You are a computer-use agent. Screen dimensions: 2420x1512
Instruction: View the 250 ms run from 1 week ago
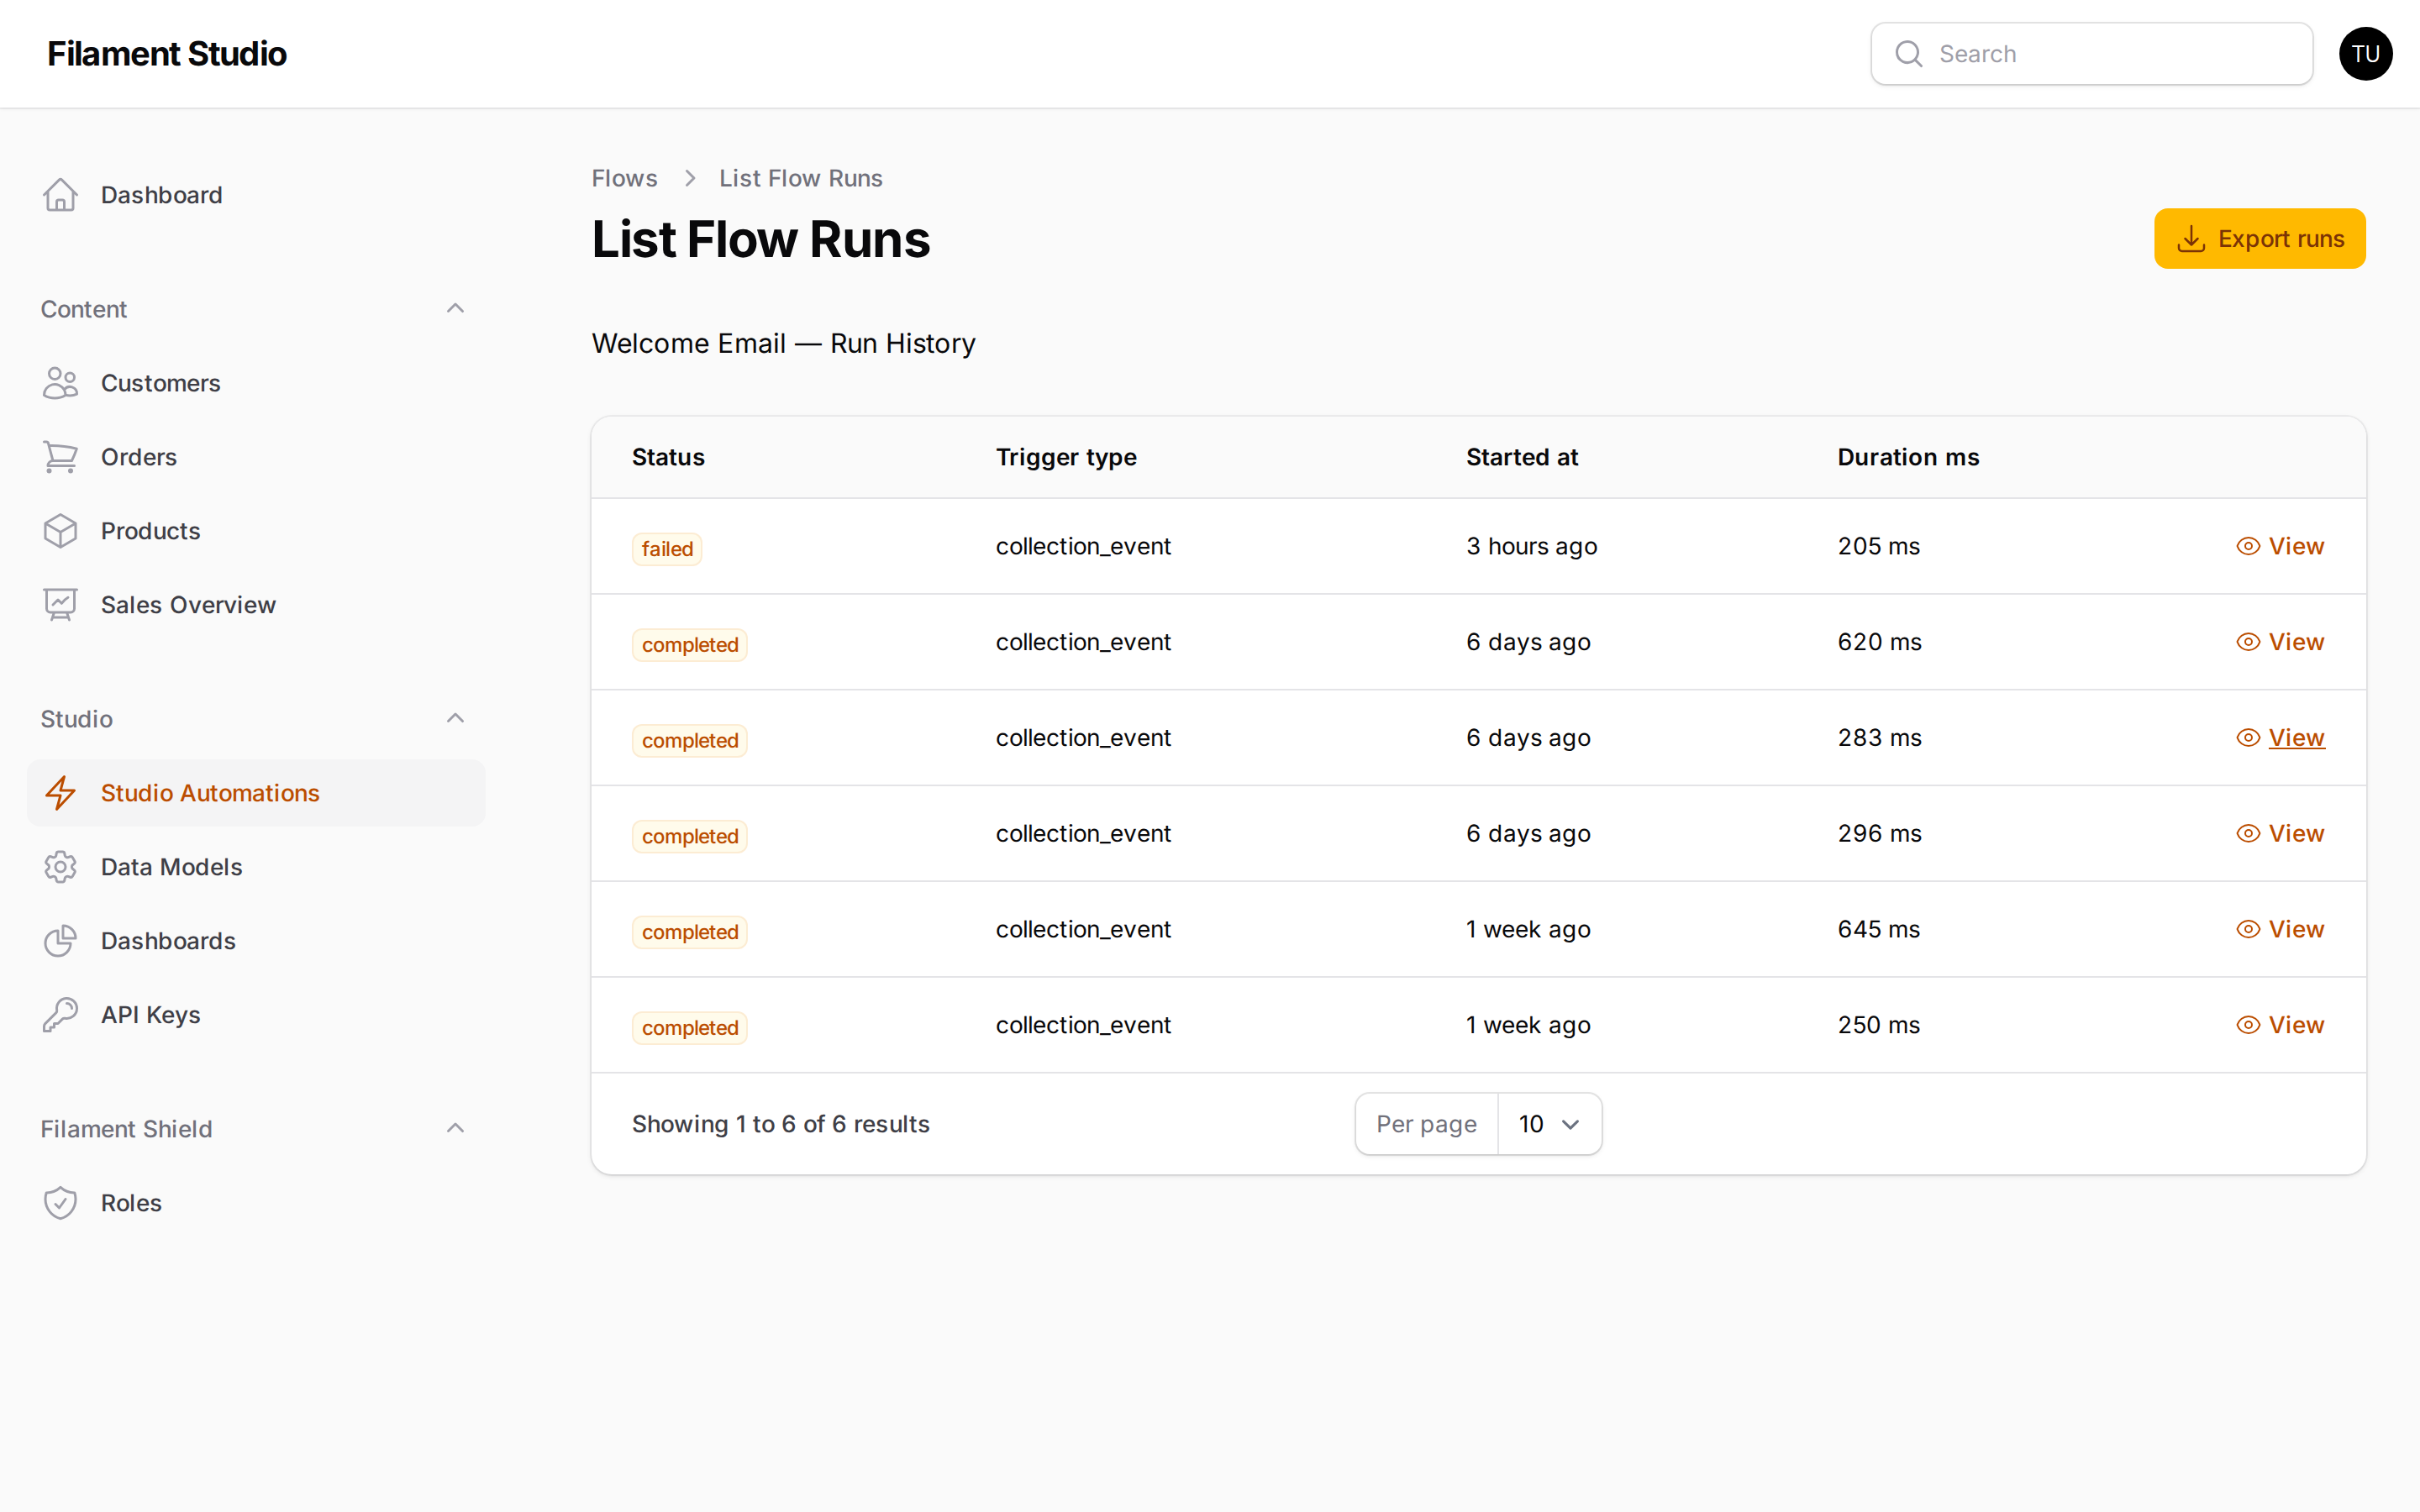pyautogui.click(x=2280, y=1025)
